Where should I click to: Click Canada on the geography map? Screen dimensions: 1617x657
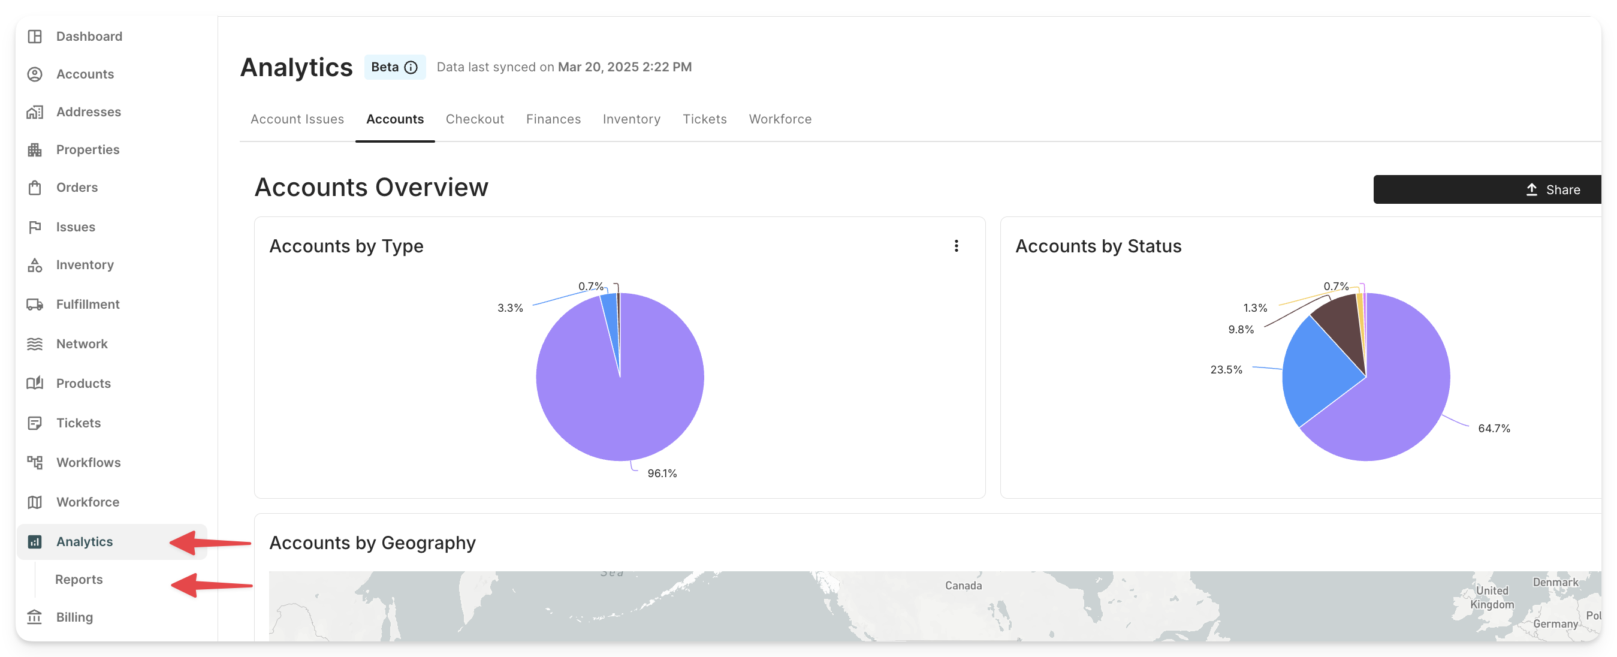click(963, 586)
